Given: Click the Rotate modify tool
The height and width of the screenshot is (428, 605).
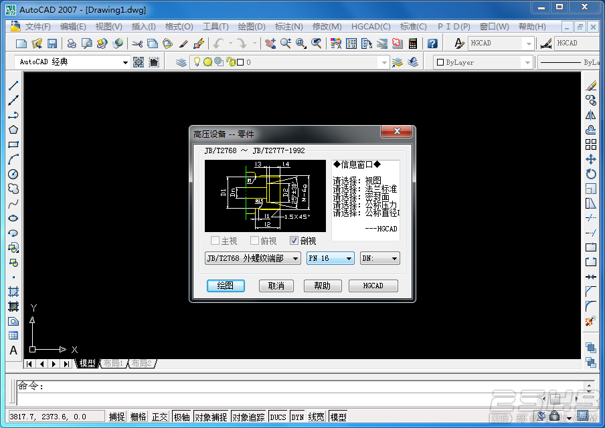Looking at the screenshot, I should [x=591, y=175].
